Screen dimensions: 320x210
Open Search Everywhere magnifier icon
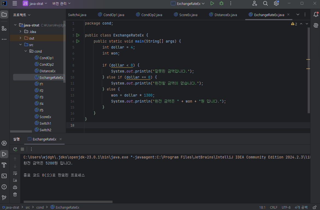[x=265, y=4]
